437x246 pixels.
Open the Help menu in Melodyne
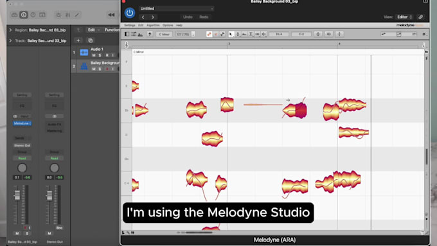[x=179, y=25]
